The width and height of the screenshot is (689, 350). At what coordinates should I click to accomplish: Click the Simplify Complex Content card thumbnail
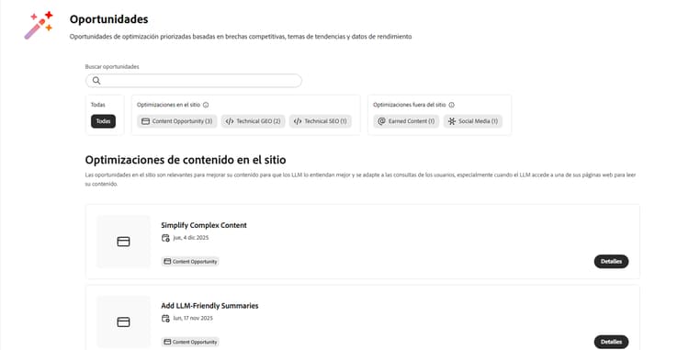123,242
